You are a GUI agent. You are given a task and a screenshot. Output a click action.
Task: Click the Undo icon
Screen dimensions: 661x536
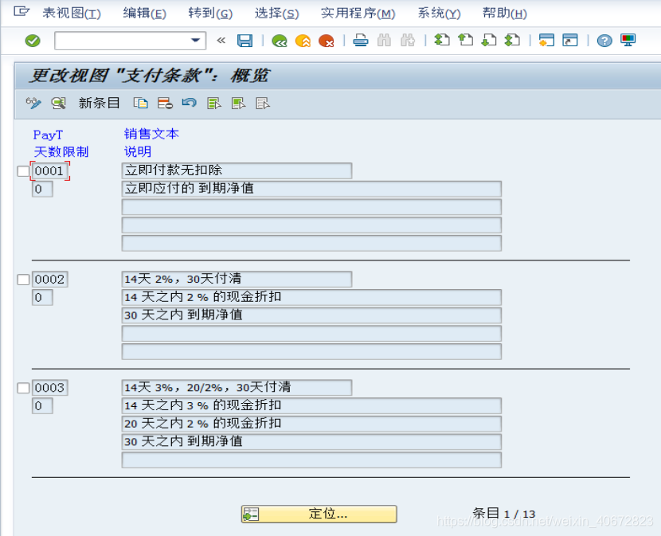click(188, 103)
